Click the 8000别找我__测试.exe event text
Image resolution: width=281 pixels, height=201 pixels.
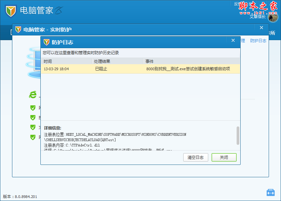(x=188, y=69)
